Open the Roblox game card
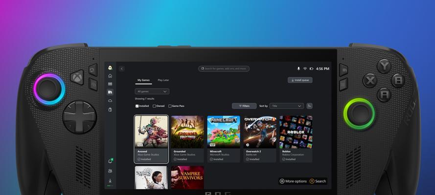The height and width of the screenshot is (195, 435). tap(296, 139)
